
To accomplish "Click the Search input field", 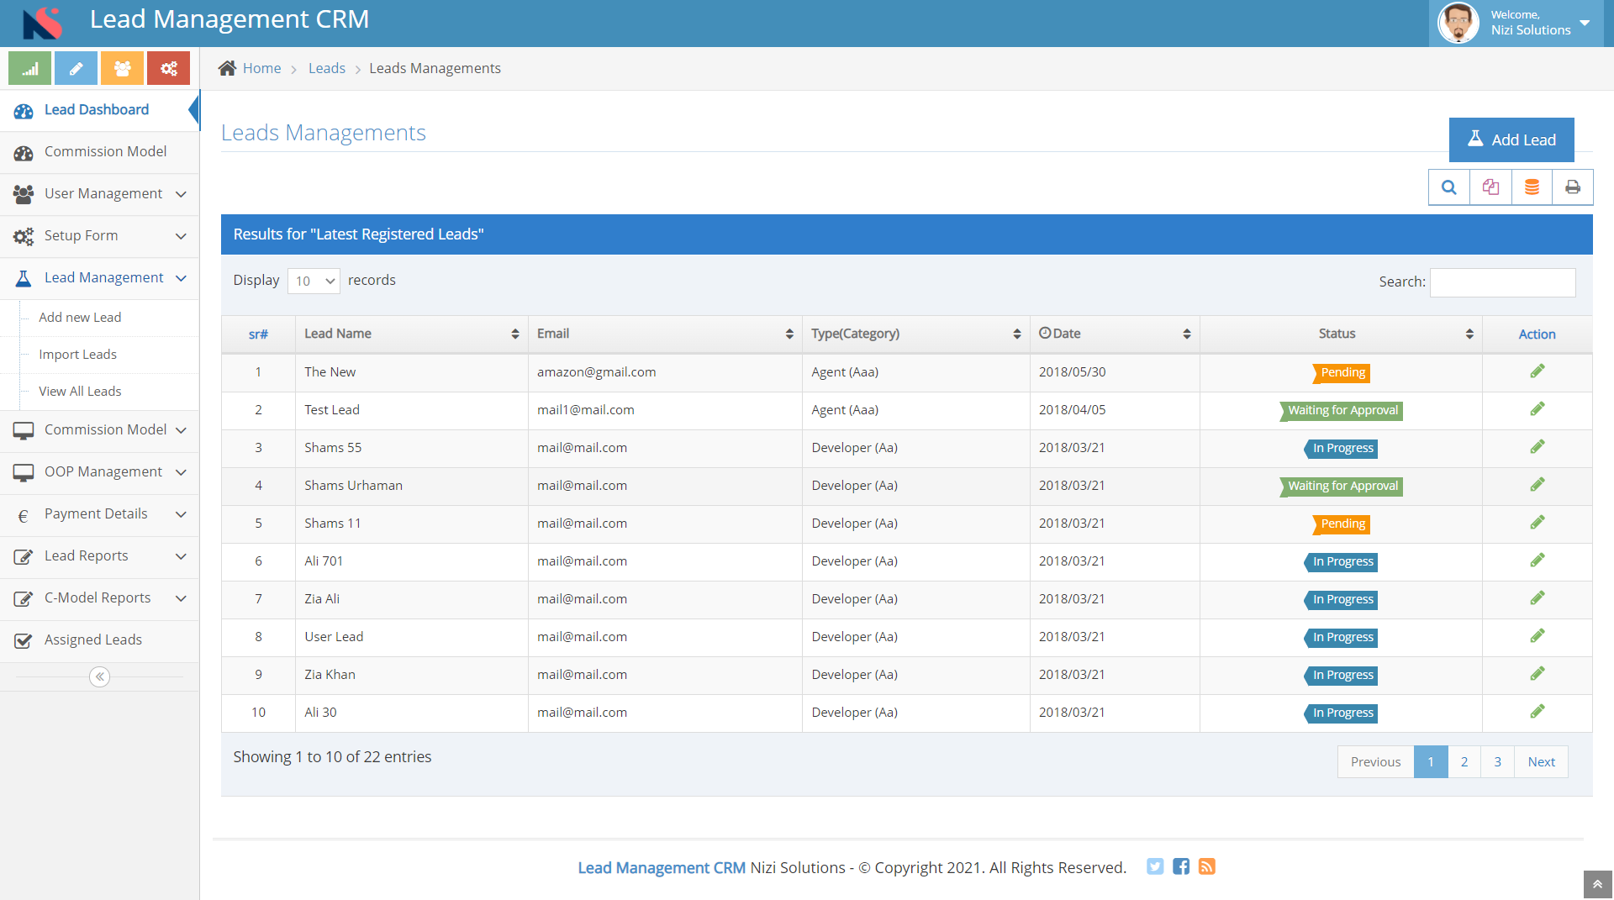I will (x=1502, y=282).
